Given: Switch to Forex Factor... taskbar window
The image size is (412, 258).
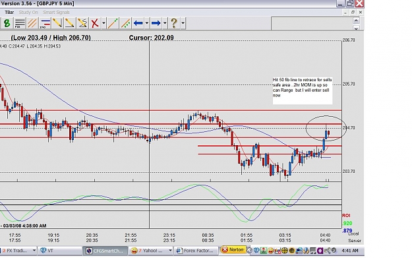Looking at the screenshot, I should click(196, 251).
